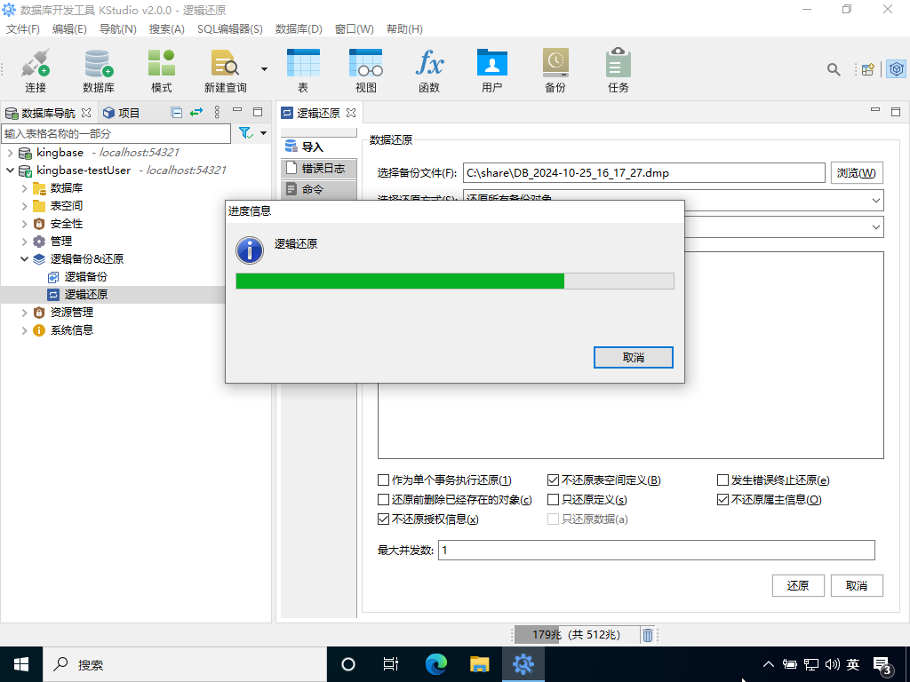
Task: Click the 备份 backup toolbar icon
Action: click(555, 70)
